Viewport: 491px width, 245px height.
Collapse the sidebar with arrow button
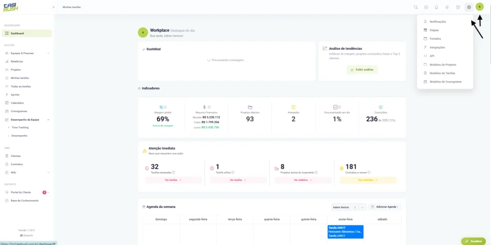coord(54,7)
